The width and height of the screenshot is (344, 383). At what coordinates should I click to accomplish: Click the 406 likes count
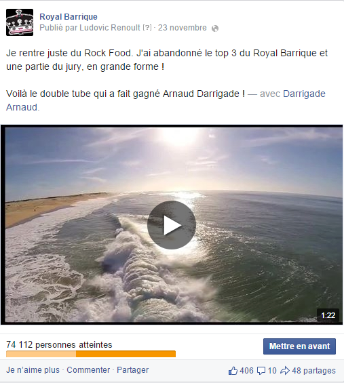coord(246,371)
